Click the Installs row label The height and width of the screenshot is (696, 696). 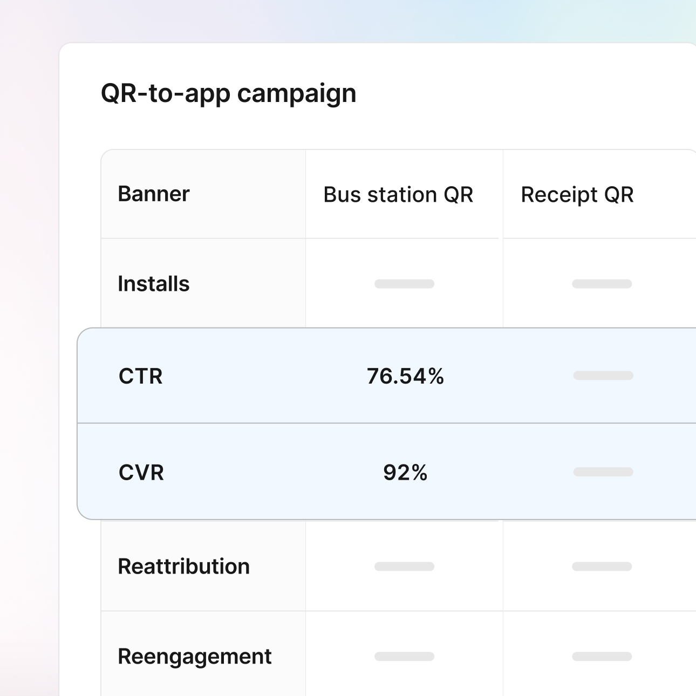coord(154,283)
